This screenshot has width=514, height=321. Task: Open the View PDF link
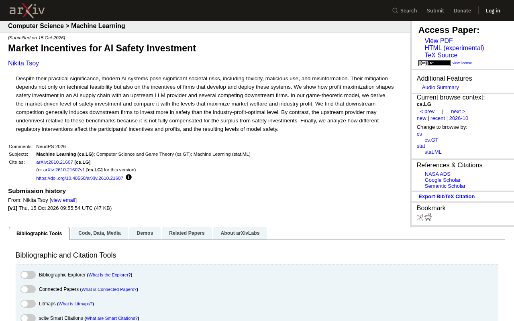[x=439, y=41]
